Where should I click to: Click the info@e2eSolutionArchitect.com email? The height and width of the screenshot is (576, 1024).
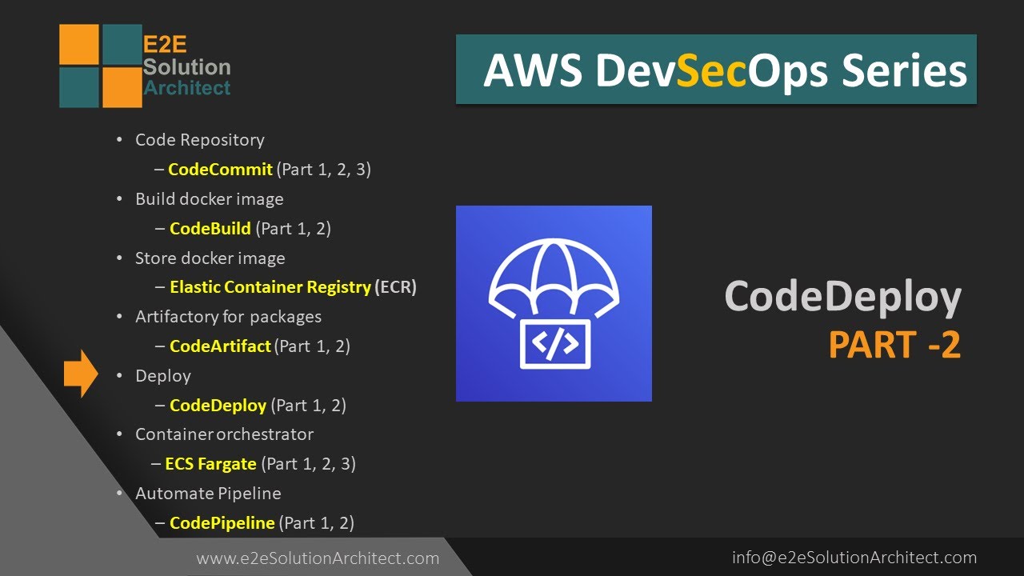pos(854,558)
